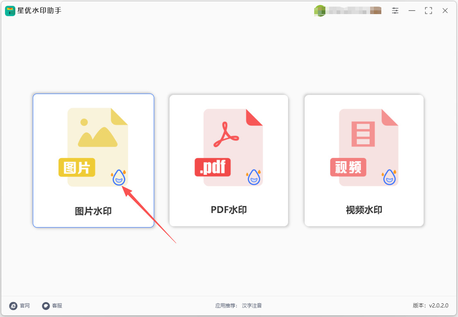458x317 pixels.
Task: Click the 版本: v2.0.2.0 version text
Action: pos(431,306)
